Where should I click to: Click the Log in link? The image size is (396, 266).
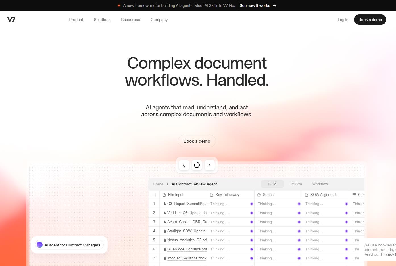(x=343, y=20)
